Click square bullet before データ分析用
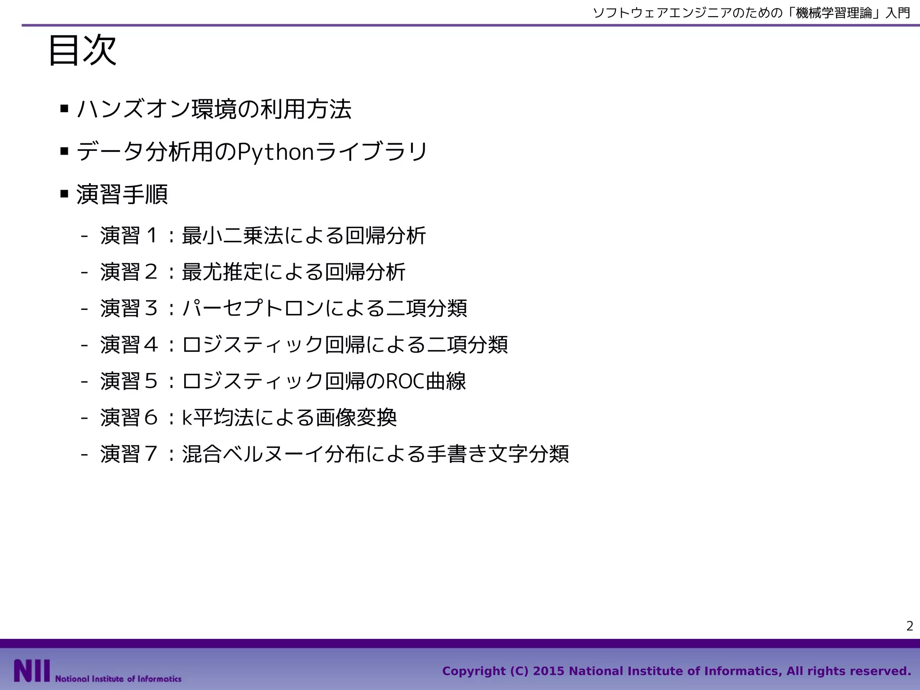This screenshot has width=920, height=690. [x=64, y=151]
